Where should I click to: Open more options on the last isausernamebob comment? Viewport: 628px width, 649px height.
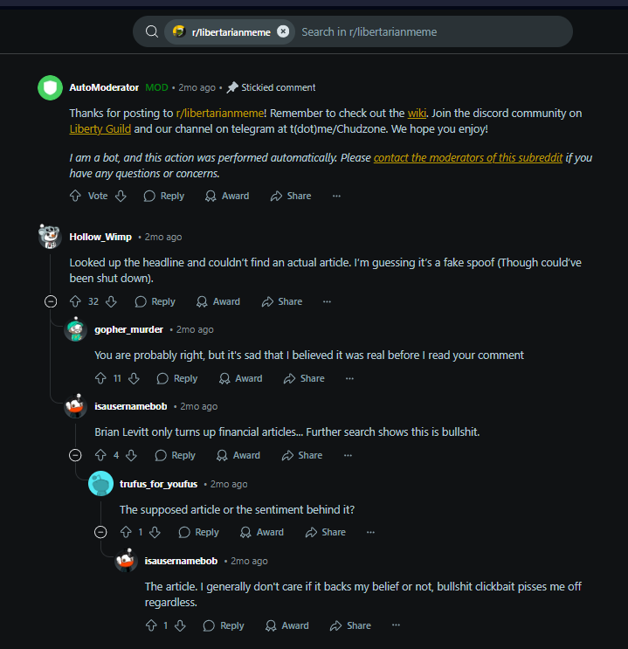396,625
